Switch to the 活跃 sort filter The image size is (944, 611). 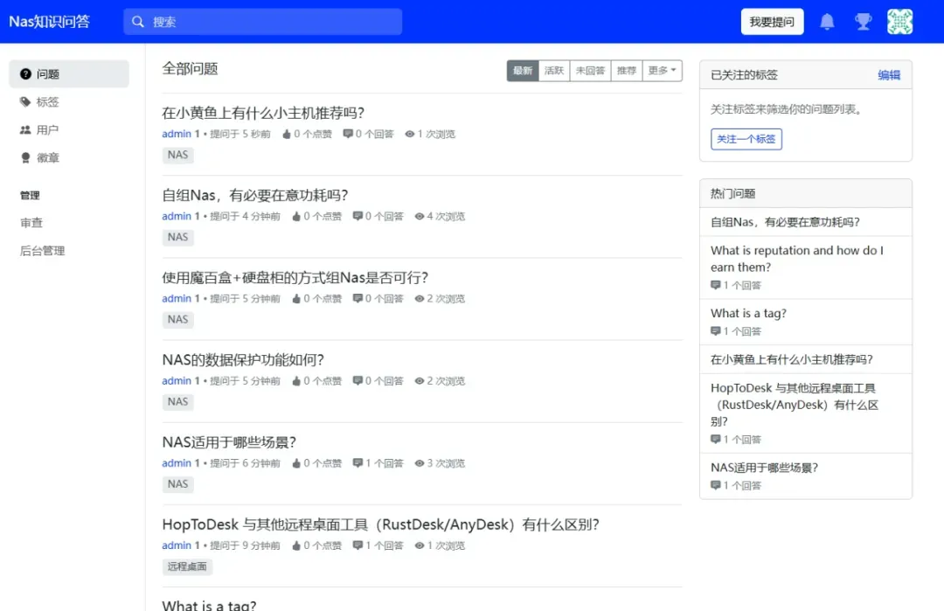(x=554, y=71)
